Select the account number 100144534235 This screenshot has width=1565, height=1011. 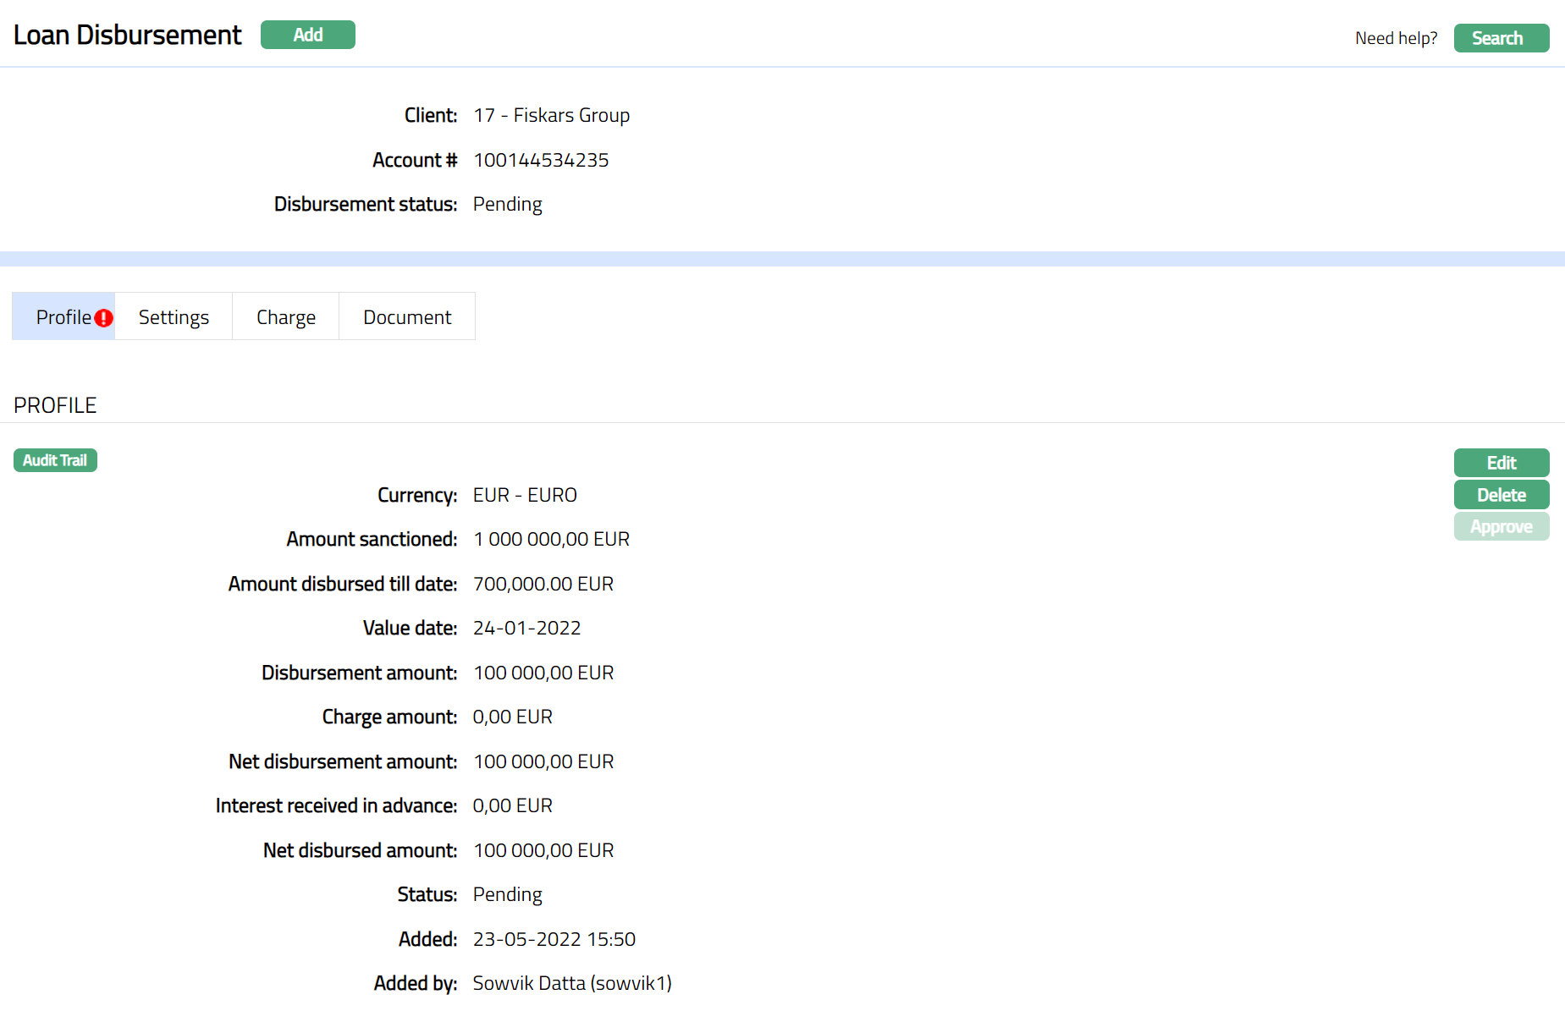click(x=541, y=160)
